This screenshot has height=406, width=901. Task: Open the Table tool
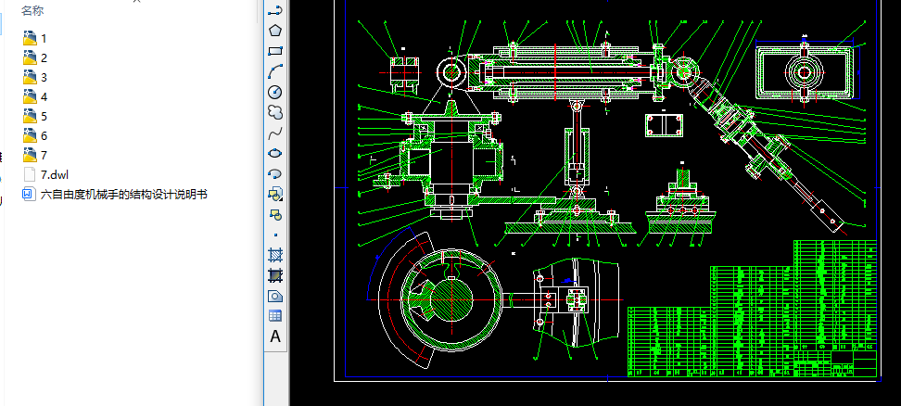[x=275, y=316]
